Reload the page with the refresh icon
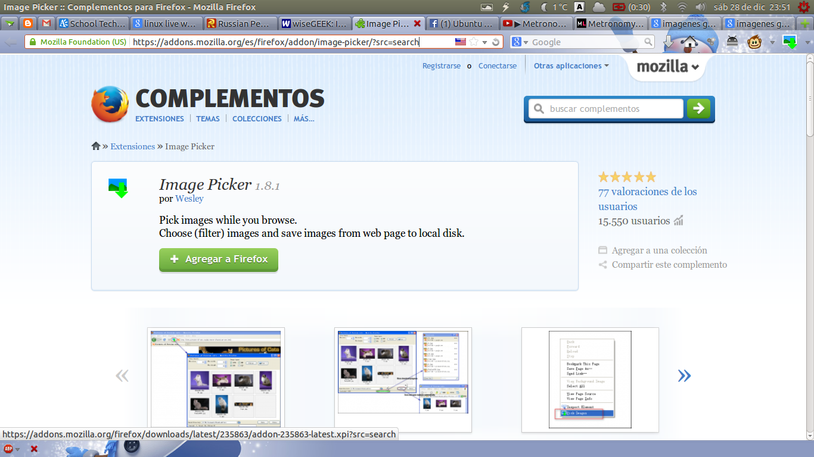Screen dimensions: 814x457 point(495,42)
